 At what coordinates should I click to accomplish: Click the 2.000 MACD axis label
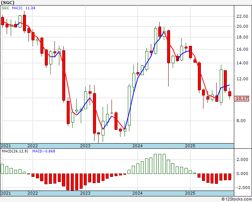242,159
